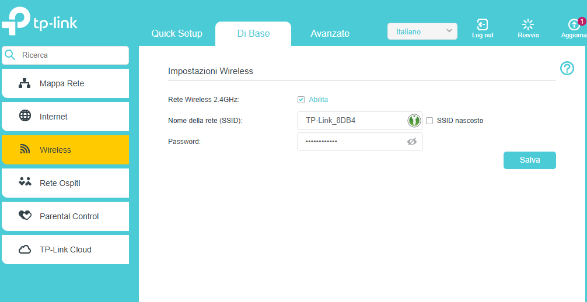Open Mappa Rete menu item
The image size is (587, 302).
tap(65, 83)
